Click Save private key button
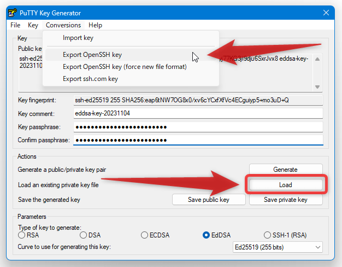 tap(286, 200)
